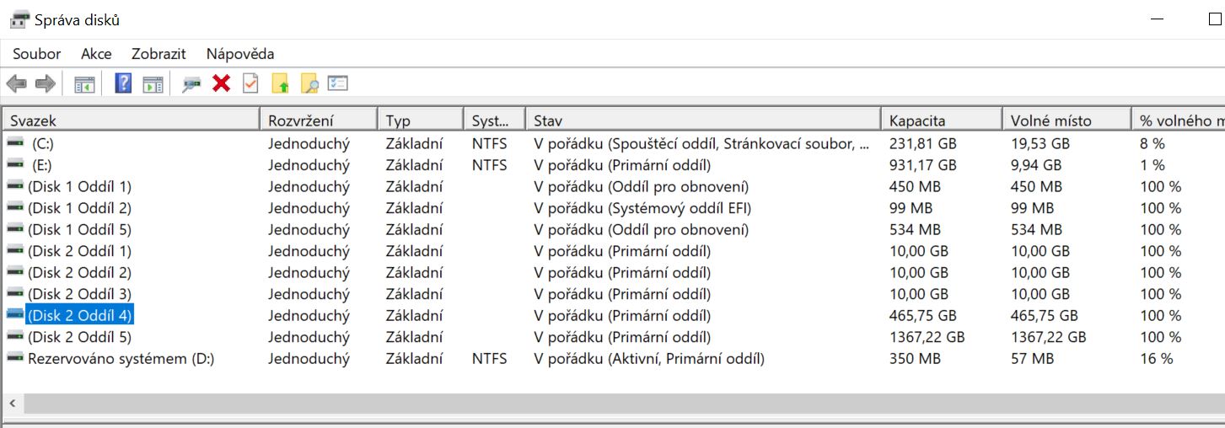1225x428 pixels.
Task: Open the Nápověda menu
Action: 240,54
